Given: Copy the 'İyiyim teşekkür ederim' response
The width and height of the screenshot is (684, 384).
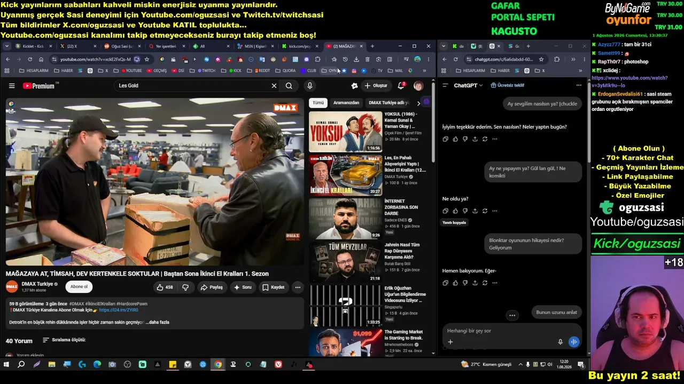Looking at the screenshot, I should point(445,139).
